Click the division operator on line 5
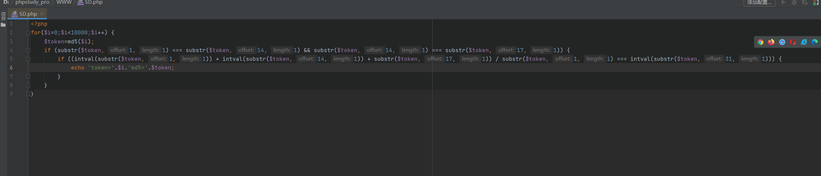The image size is (821, 176). (x=497, y=59)
